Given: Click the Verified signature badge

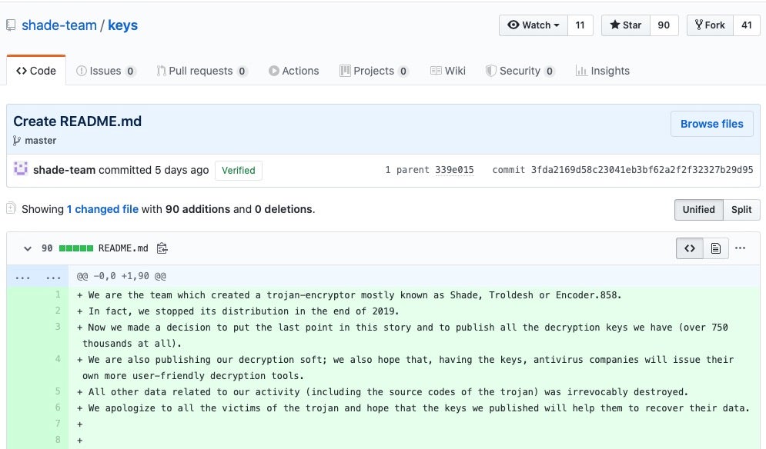Looking at the screenshot, I should click(238, 170).
